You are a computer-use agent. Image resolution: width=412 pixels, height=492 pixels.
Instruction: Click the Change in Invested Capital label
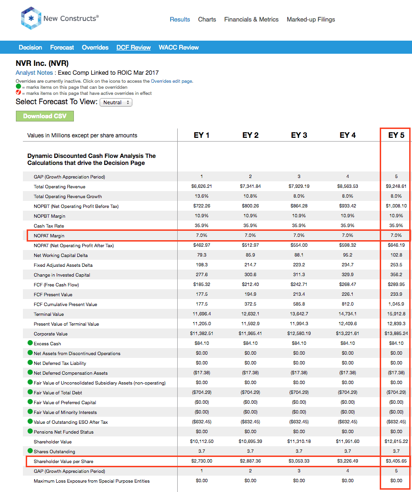pyautogui.click(x=62, y=275)
